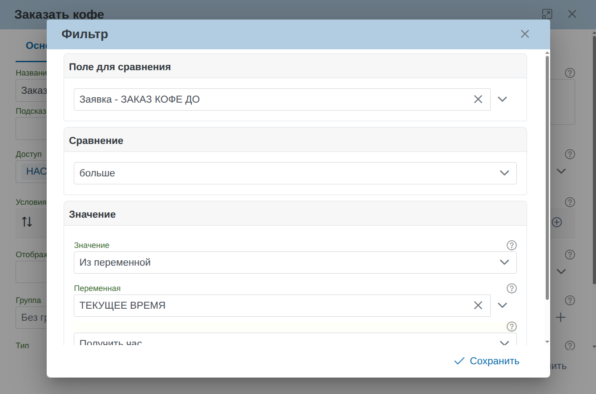Screen dimensions: 596x394
Task: Clear the "ТЕКУЩЕЕ ВРЕМЯ" variable
Action: pyautogui.click(x=478, y=306)
